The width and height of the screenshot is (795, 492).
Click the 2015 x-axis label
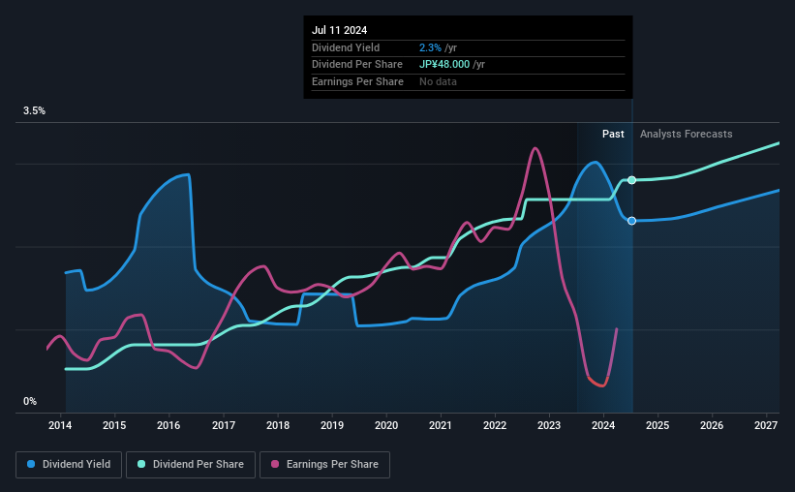(114, 425)
